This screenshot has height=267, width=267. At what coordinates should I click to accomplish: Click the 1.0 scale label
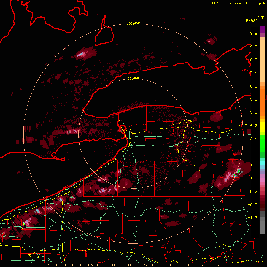click(254, 178)
